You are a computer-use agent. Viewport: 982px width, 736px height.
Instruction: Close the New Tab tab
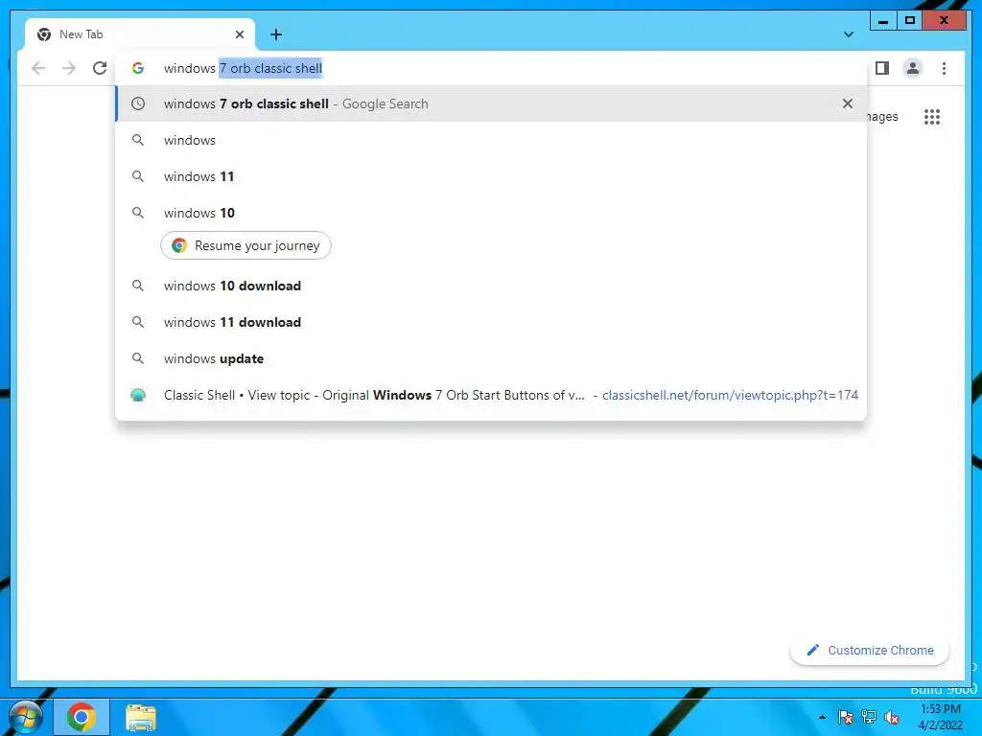point(239,34)
